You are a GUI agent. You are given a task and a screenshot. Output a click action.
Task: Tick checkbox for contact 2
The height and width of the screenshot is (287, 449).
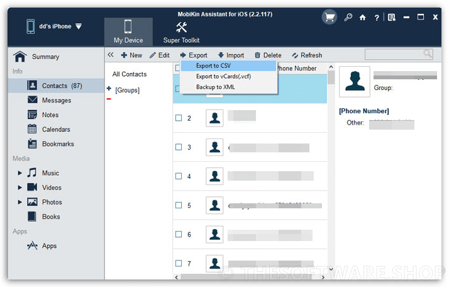(x=179, y=118)
